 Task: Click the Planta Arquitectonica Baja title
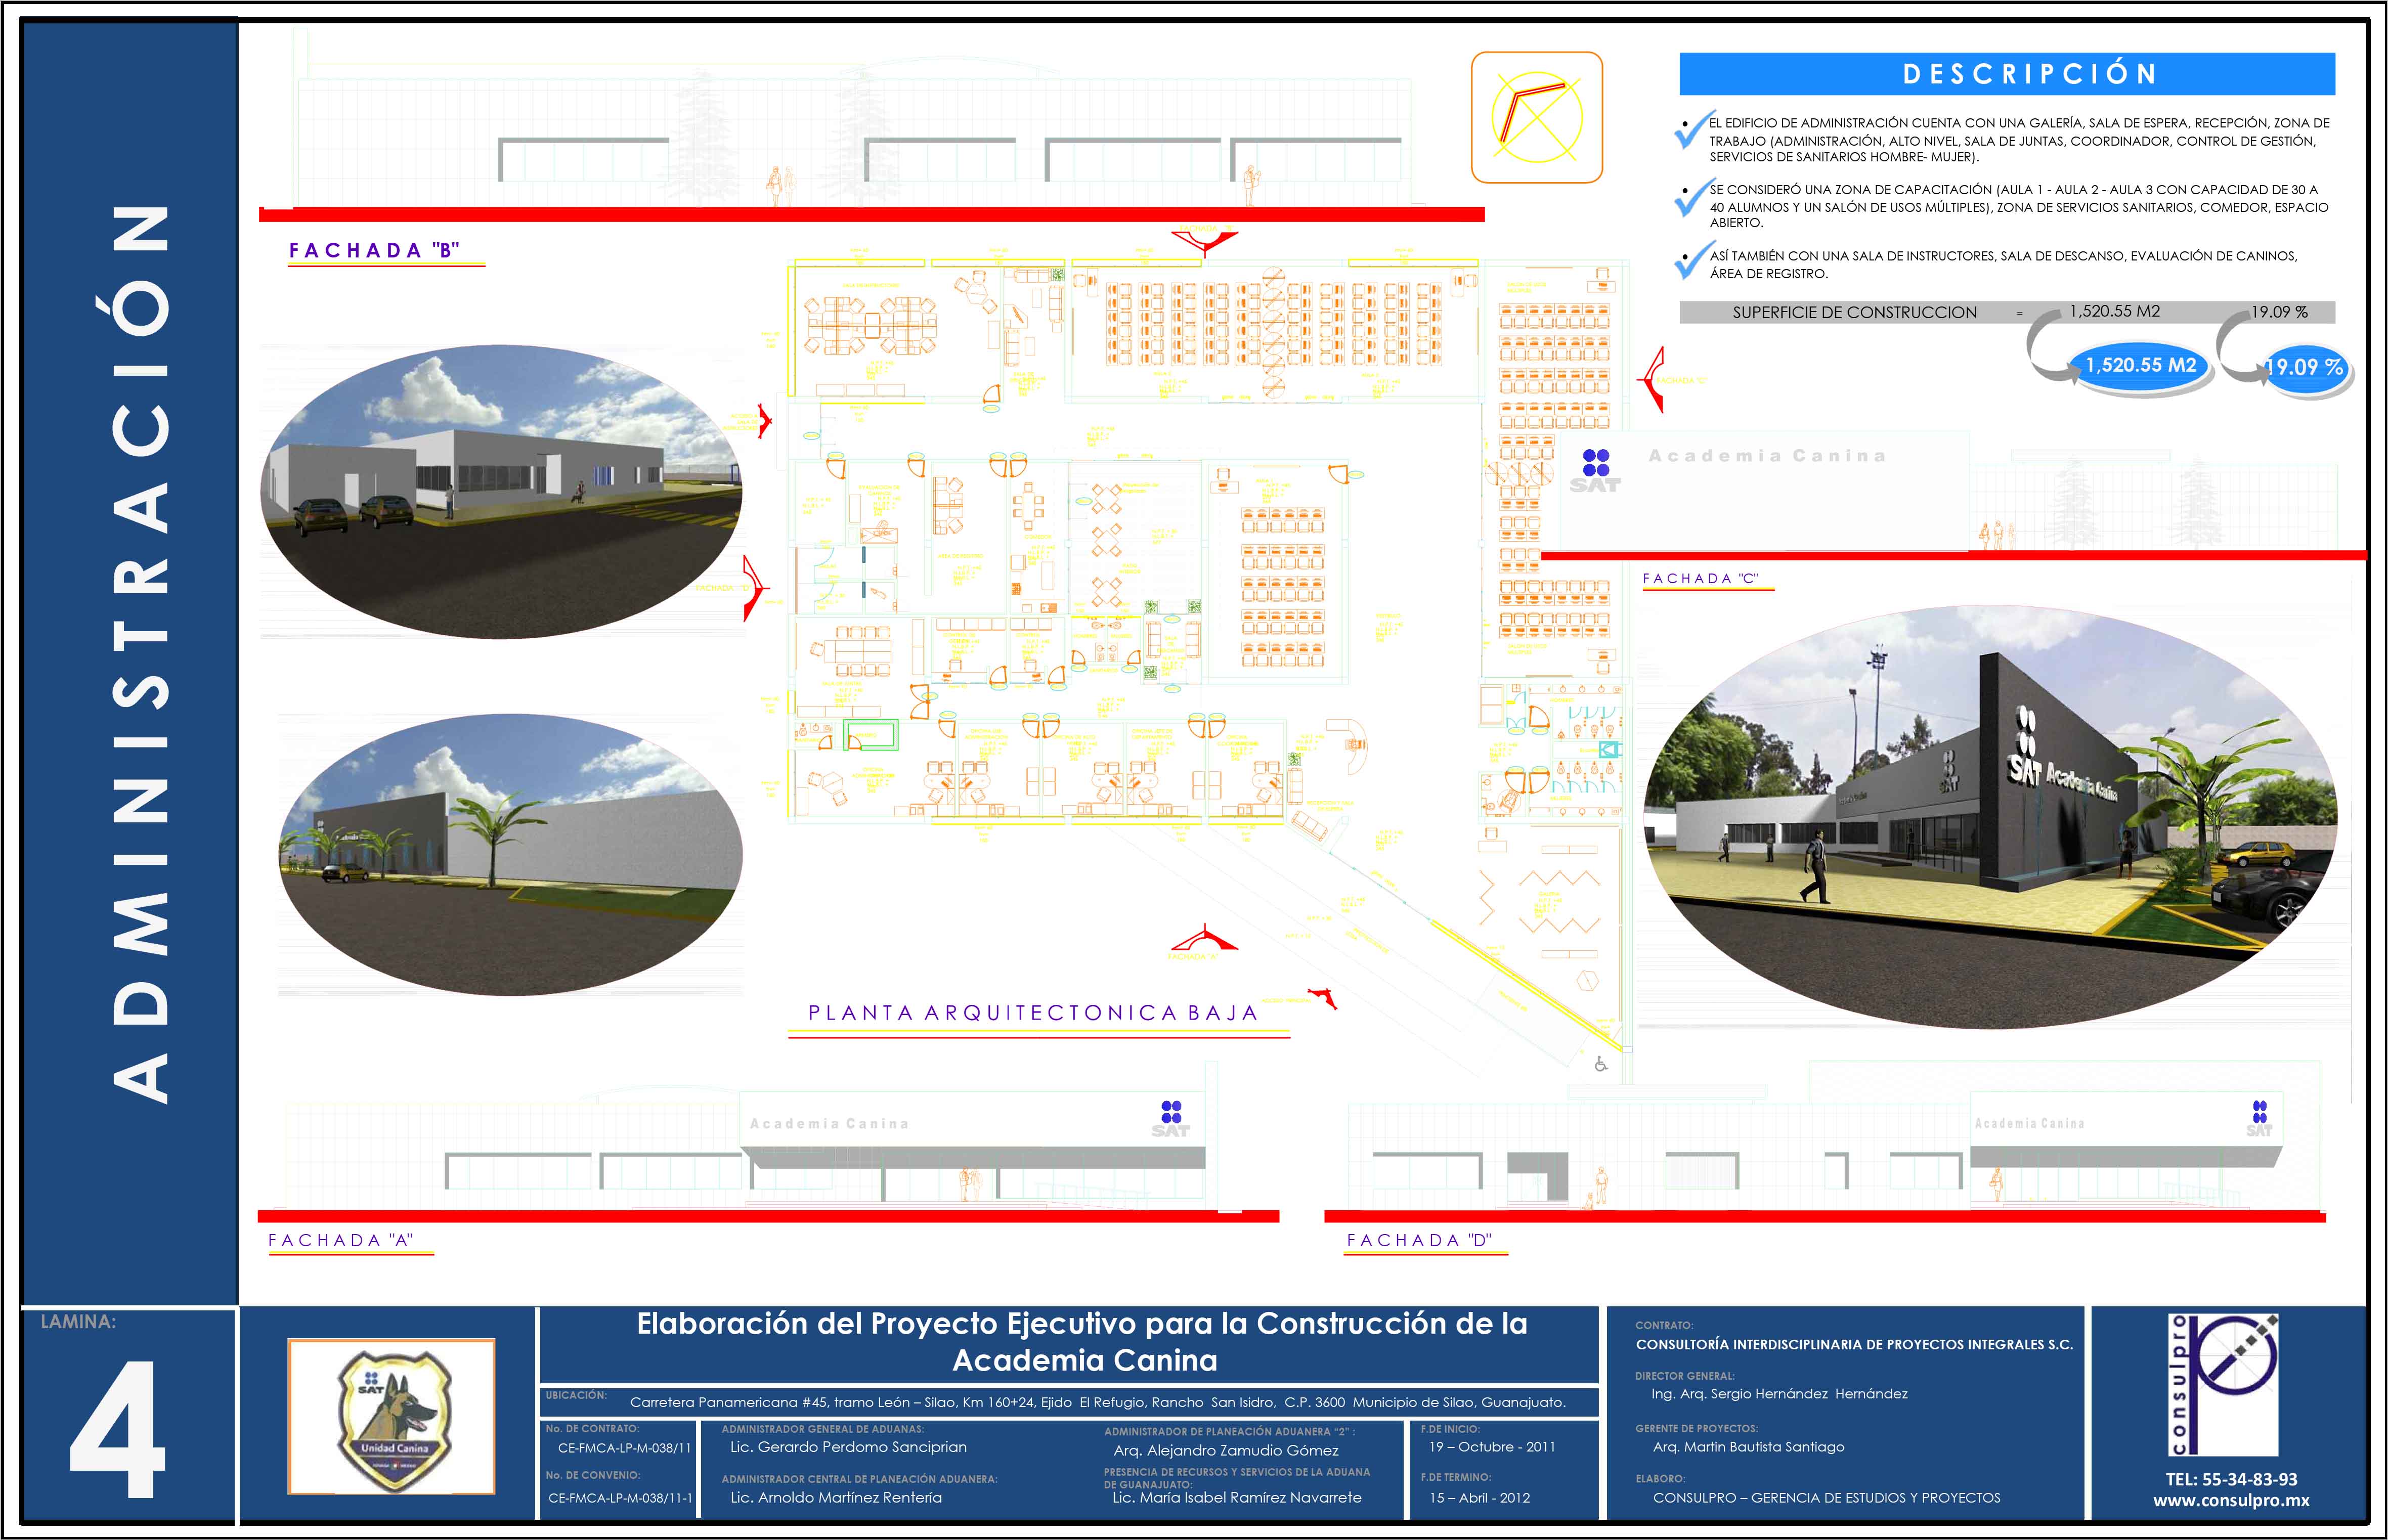[x=1032, y=1013]
